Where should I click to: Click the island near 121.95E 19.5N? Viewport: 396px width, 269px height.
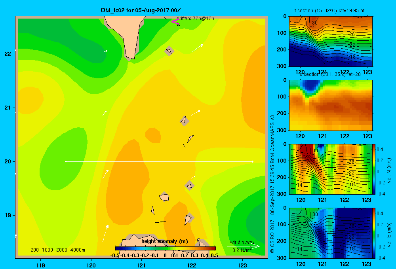(189, 186)
